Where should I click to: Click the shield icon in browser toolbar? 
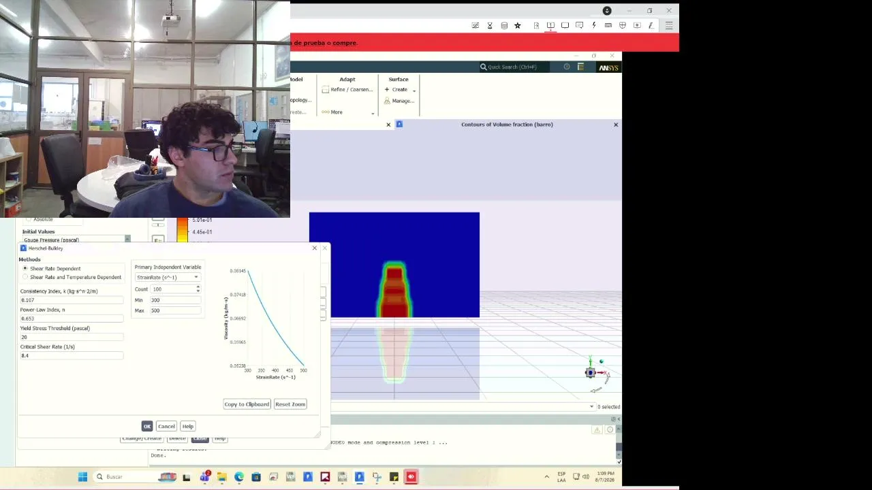[623, 26]
